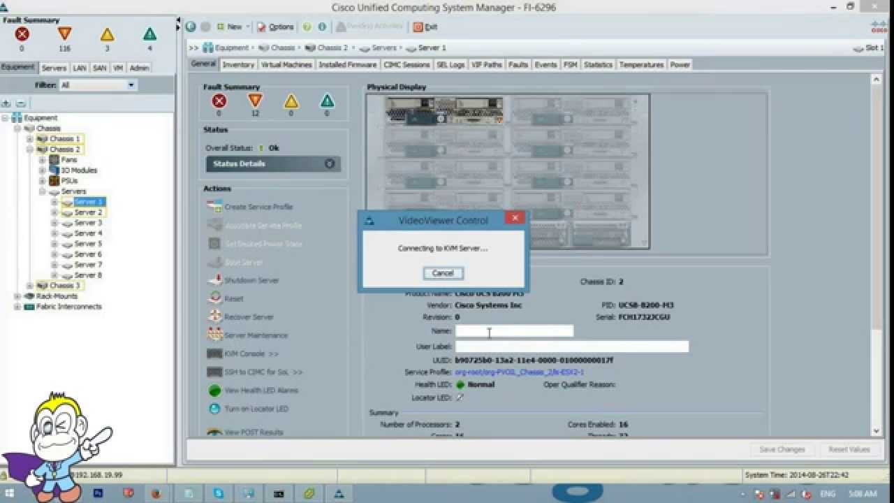Switch to the LAN navigation tab
The width and height of the screenshot is (894, 503).
tap(80, 68)
